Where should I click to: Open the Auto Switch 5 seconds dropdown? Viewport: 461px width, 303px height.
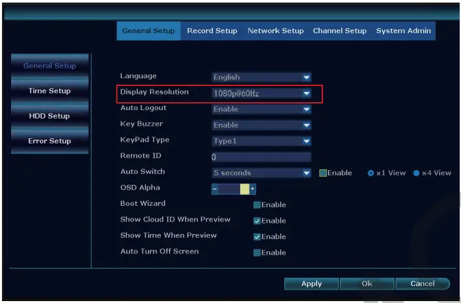(261, 173)
